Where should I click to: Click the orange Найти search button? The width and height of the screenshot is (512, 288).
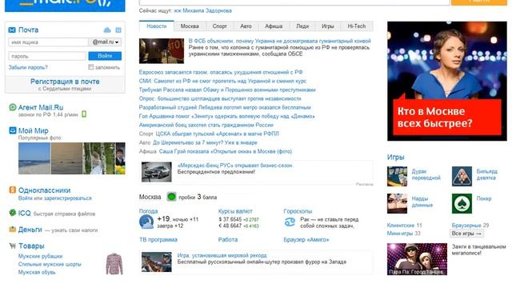[479, 2]
